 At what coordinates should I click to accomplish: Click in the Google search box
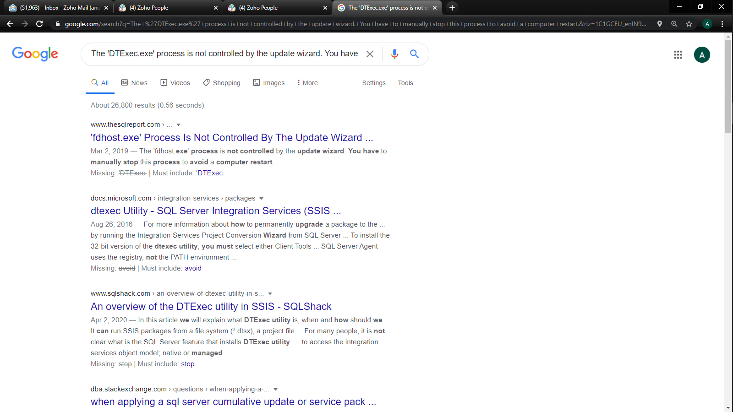click(x=224, y=54)
